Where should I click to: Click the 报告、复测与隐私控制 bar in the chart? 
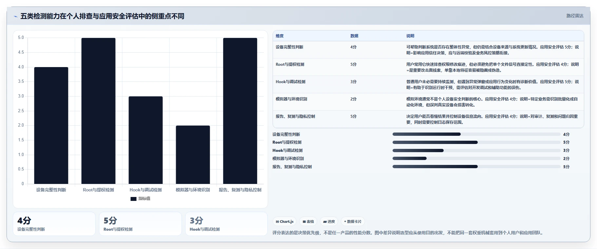click(x=240, y=111)
